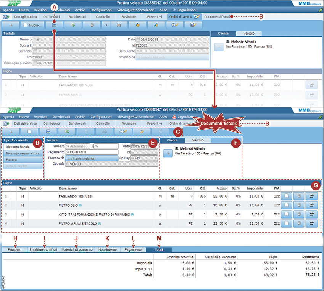Select Ricevuta fiscale document type
The width and height of the screenshot is (324, 291).
[23, 147]
